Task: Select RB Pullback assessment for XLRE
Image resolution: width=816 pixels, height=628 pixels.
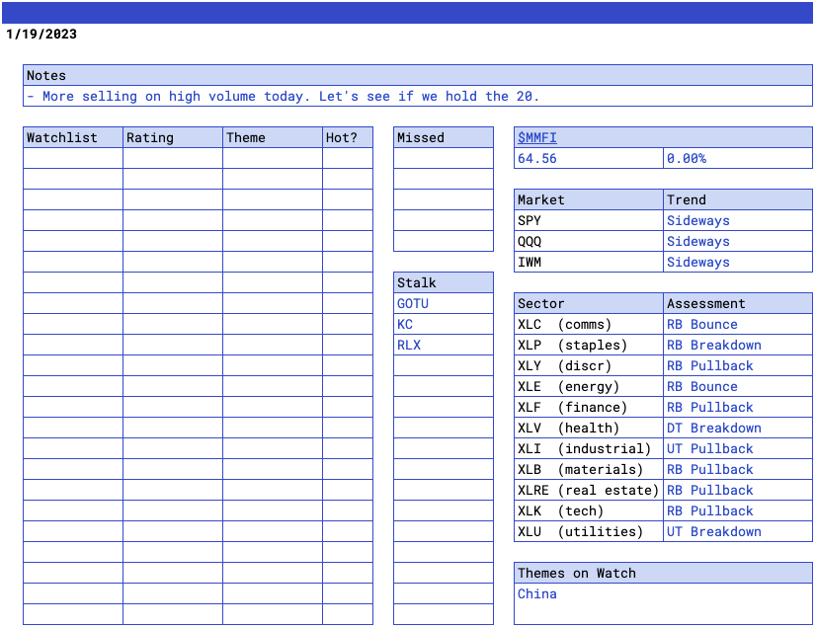Action: coord(738,490)
